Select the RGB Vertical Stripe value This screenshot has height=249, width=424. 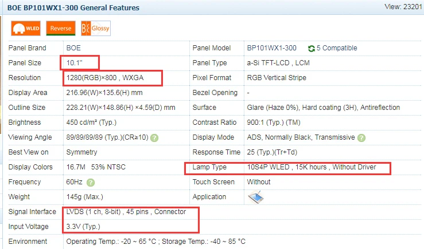click(277, 78)
